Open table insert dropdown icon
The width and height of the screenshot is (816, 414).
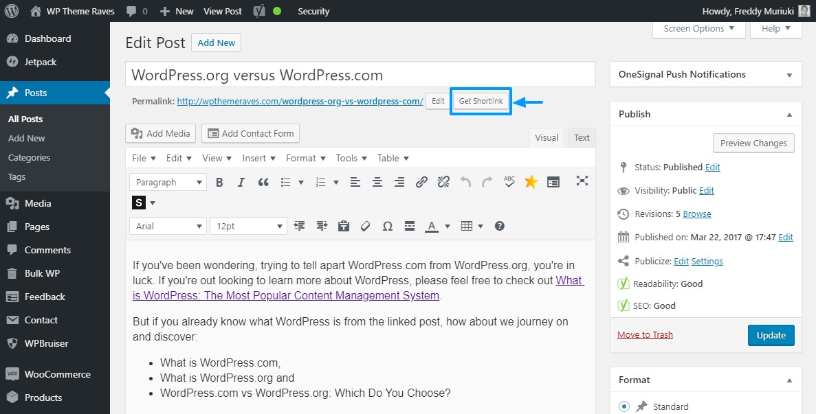[472, 226]
